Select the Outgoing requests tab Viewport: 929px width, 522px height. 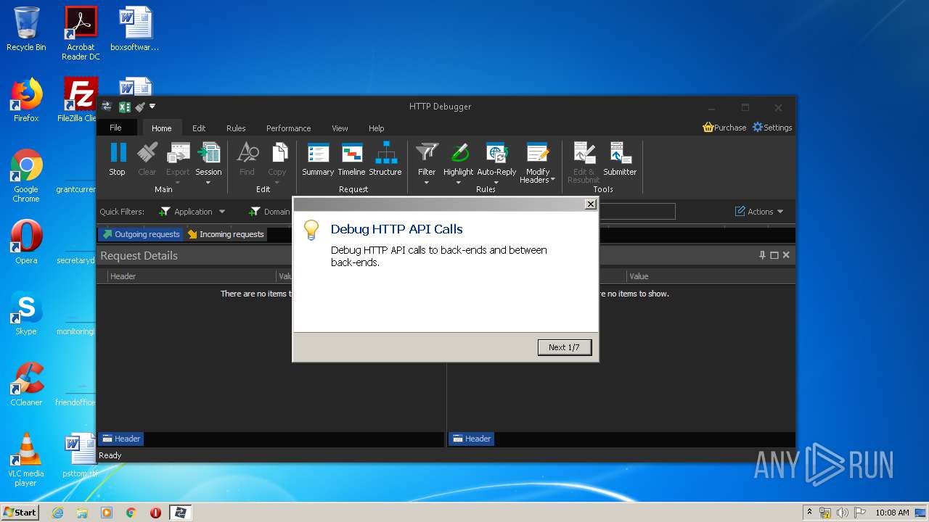tap(141, 234)
